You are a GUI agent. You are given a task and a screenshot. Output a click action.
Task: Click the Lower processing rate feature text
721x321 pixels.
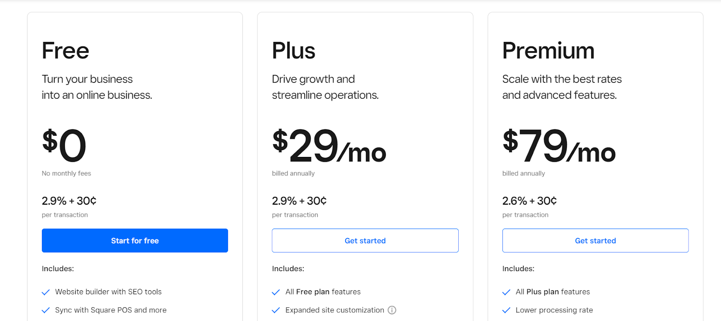[x=554, y=310]
